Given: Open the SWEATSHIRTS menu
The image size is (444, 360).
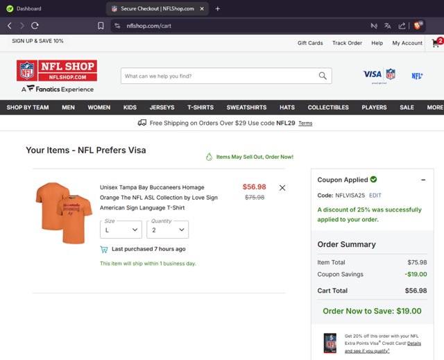Looking at the screenshot, I should [x=246, y=108].
